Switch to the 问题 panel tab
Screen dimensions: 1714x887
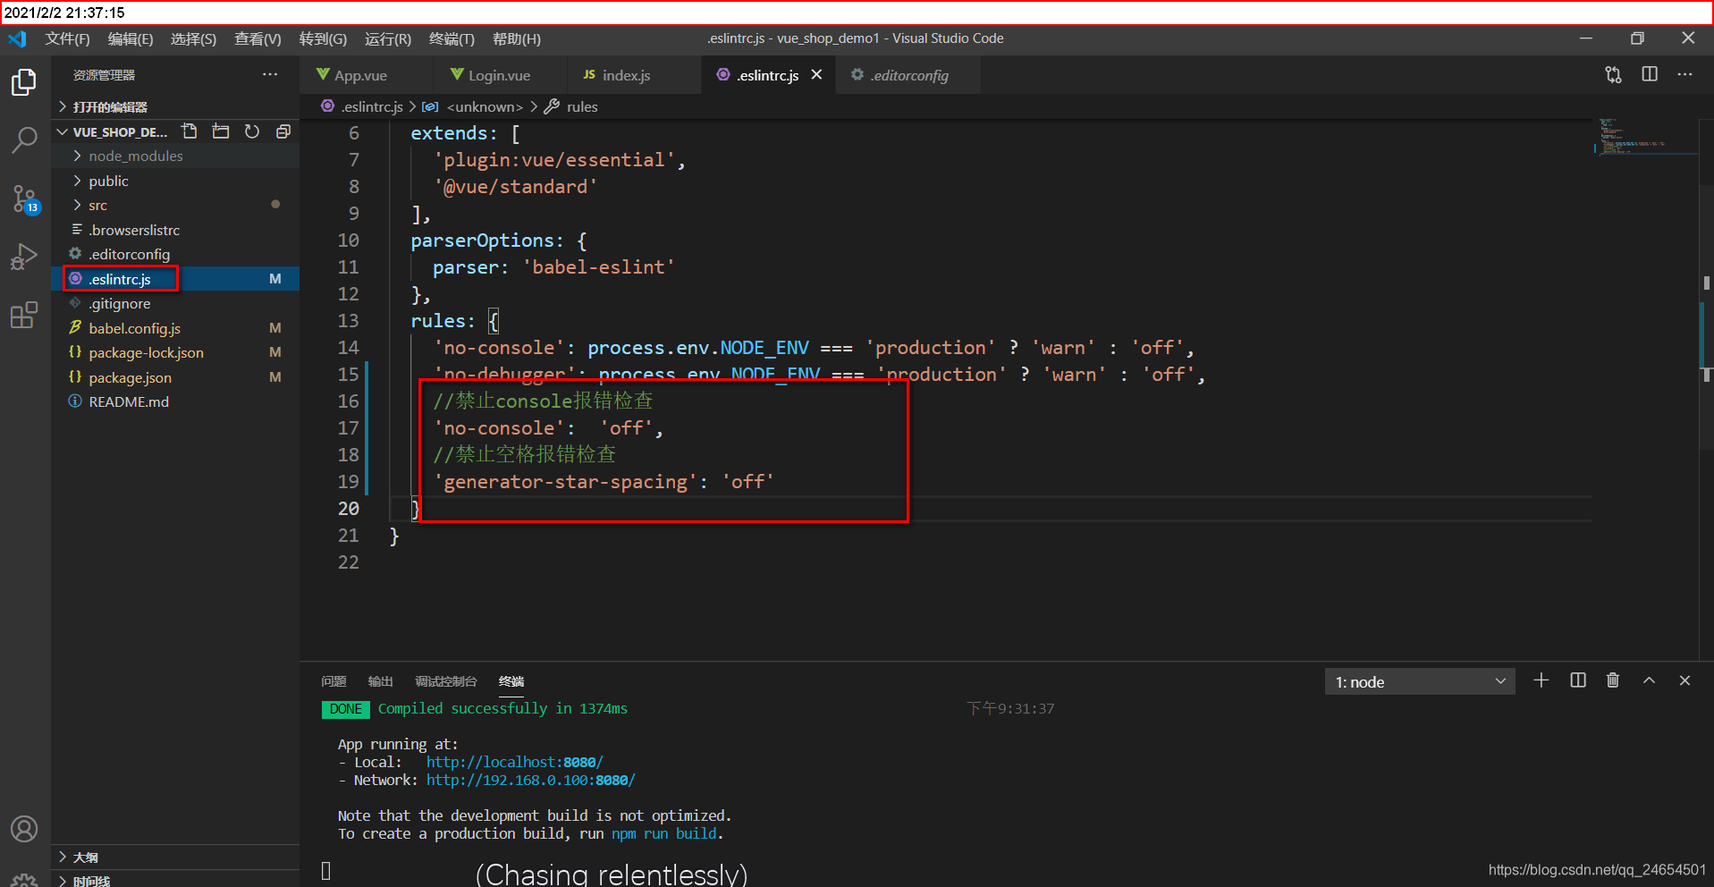pos(334,681)
